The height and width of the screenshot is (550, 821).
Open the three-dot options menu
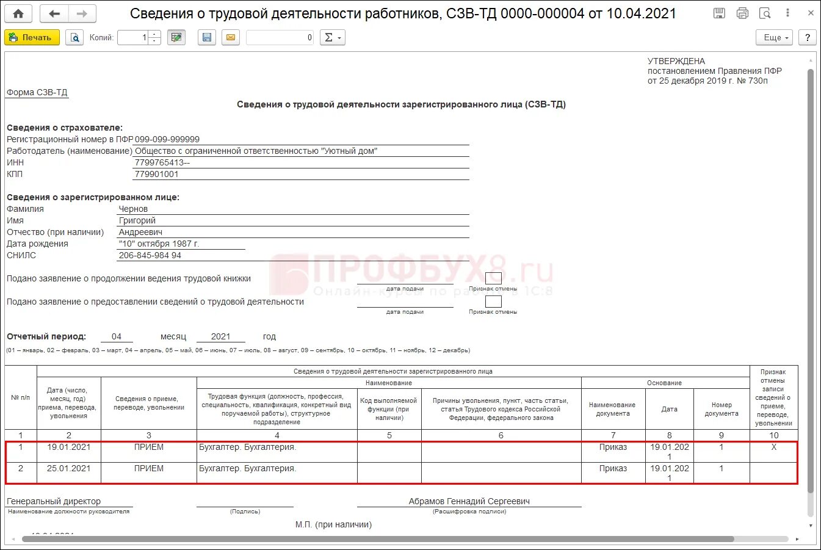click(x=788, y=13)
